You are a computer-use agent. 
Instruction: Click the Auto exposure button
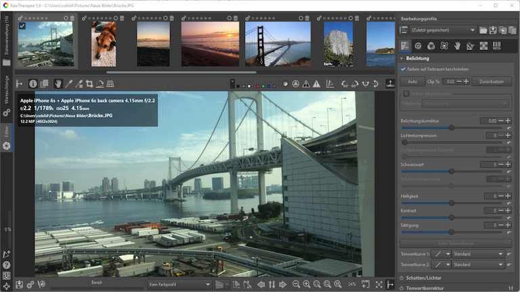pyautogui.click(x=412, y=81)
